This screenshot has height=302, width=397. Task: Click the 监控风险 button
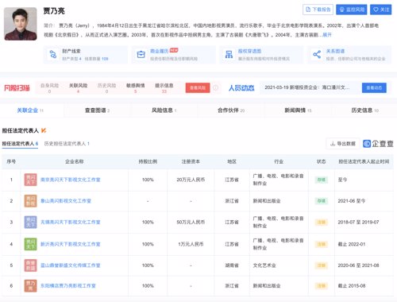[352, 10]
